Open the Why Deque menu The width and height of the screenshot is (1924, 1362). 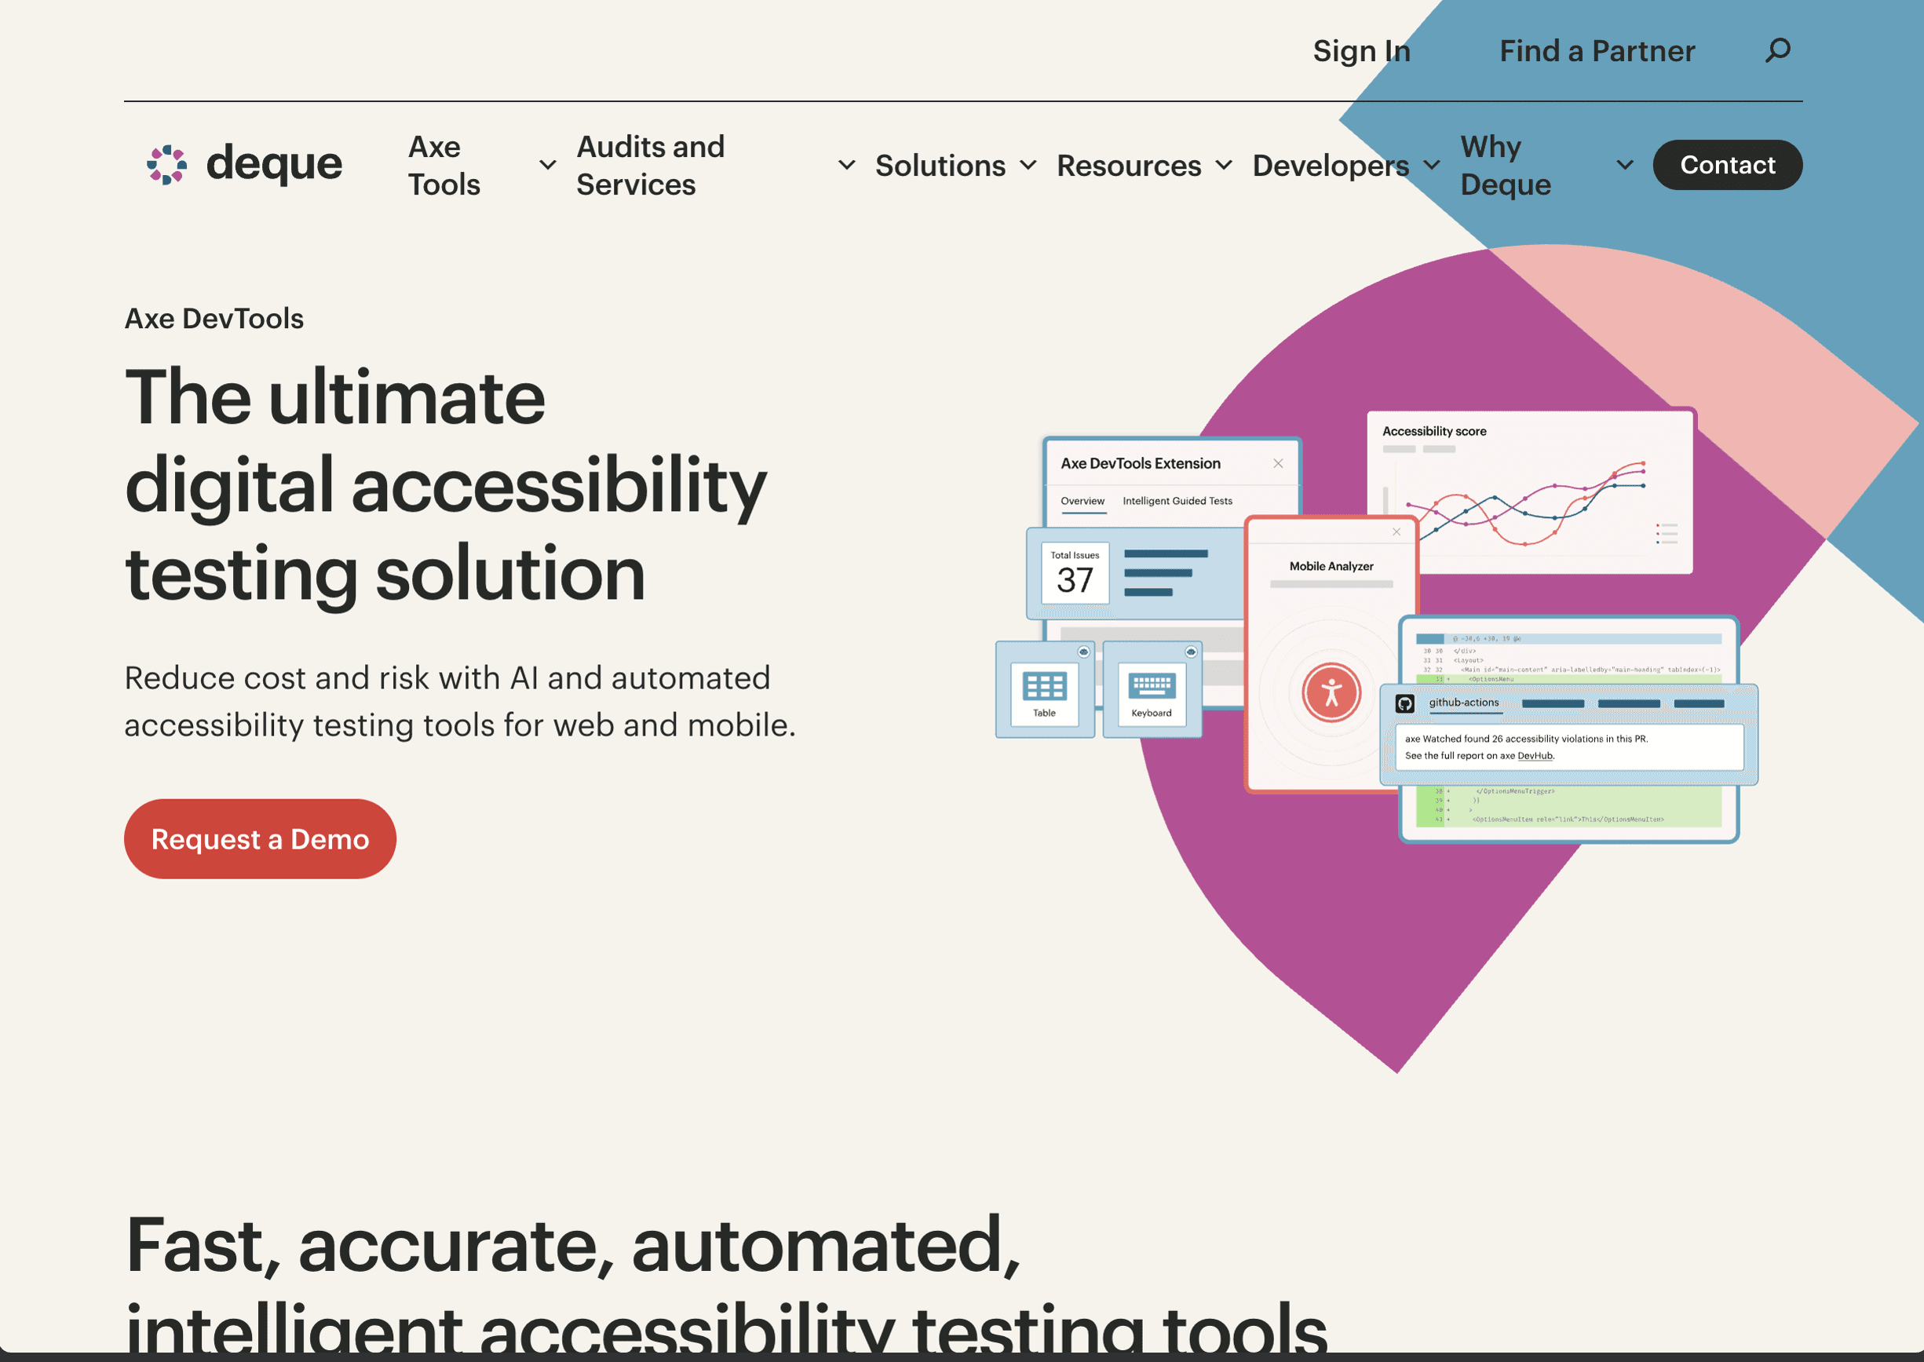(1506, 165)
